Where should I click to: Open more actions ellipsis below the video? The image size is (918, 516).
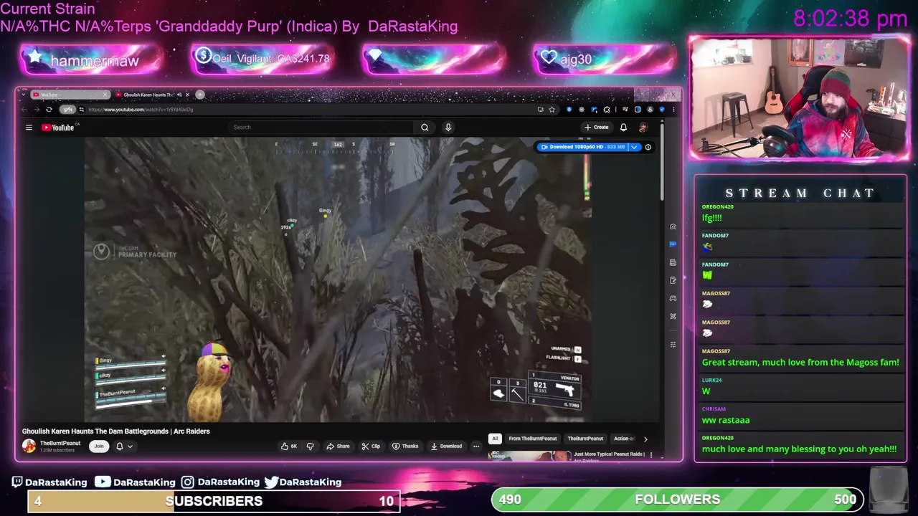coord(475,446)
